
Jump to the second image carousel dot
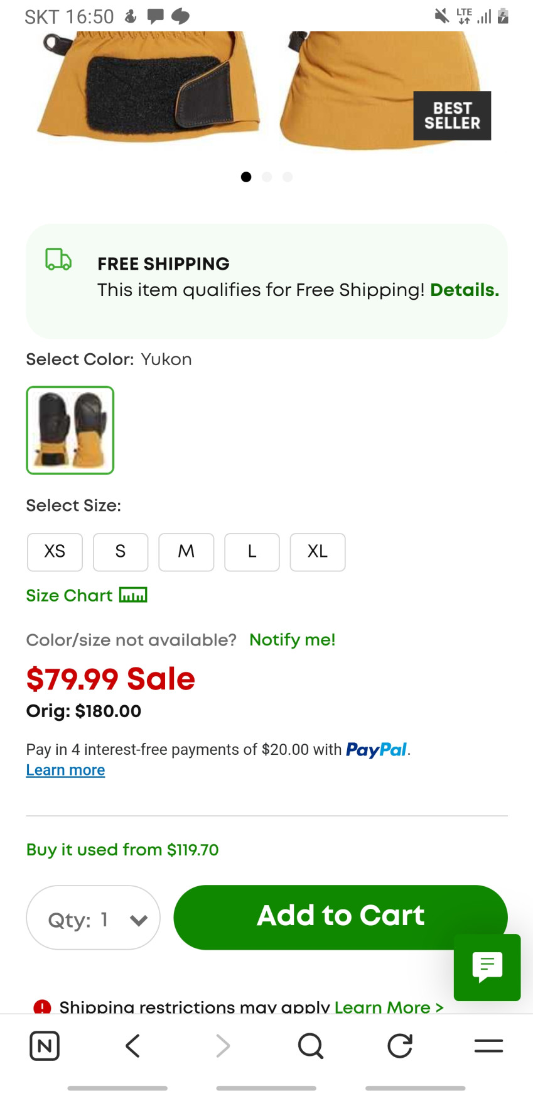tap(267, 177)
